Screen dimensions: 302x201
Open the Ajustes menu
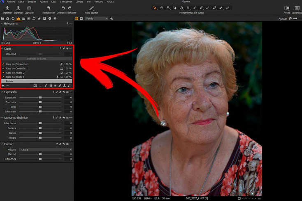(44, 2)
